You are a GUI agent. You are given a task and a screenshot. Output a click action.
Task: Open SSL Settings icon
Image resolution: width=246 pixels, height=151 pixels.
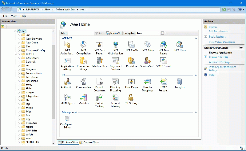coord(132,99)
